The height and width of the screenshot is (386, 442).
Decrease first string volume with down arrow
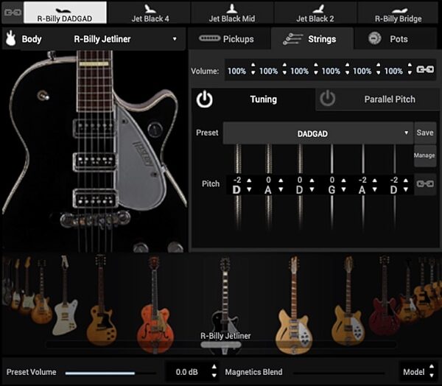pyautogui.click(x=253, y=73)
